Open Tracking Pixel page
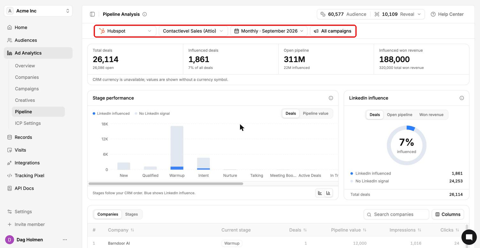 [38, 176]
